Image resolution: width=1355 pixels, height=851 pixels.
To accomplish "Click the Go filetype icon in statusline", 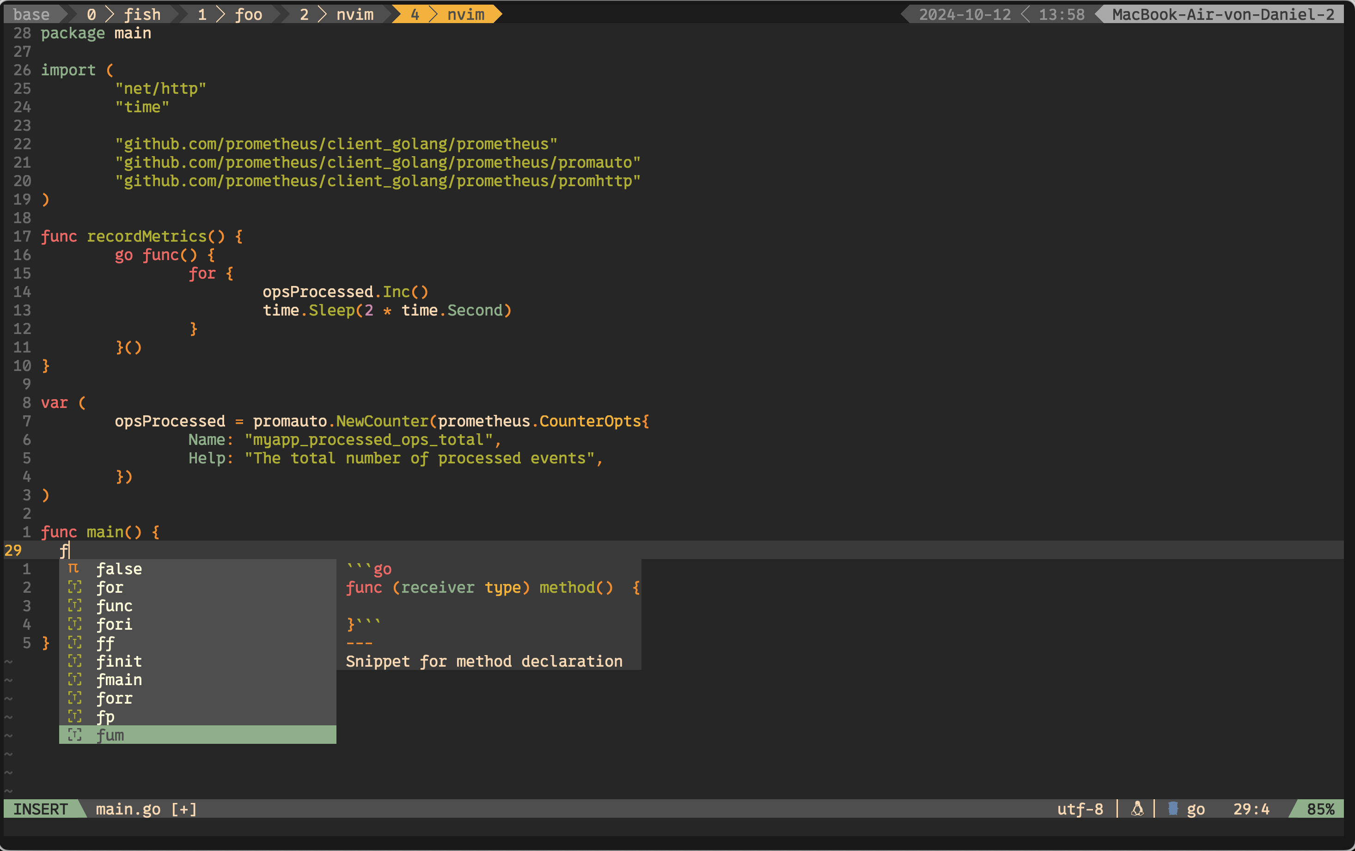I will (1172, 809).
